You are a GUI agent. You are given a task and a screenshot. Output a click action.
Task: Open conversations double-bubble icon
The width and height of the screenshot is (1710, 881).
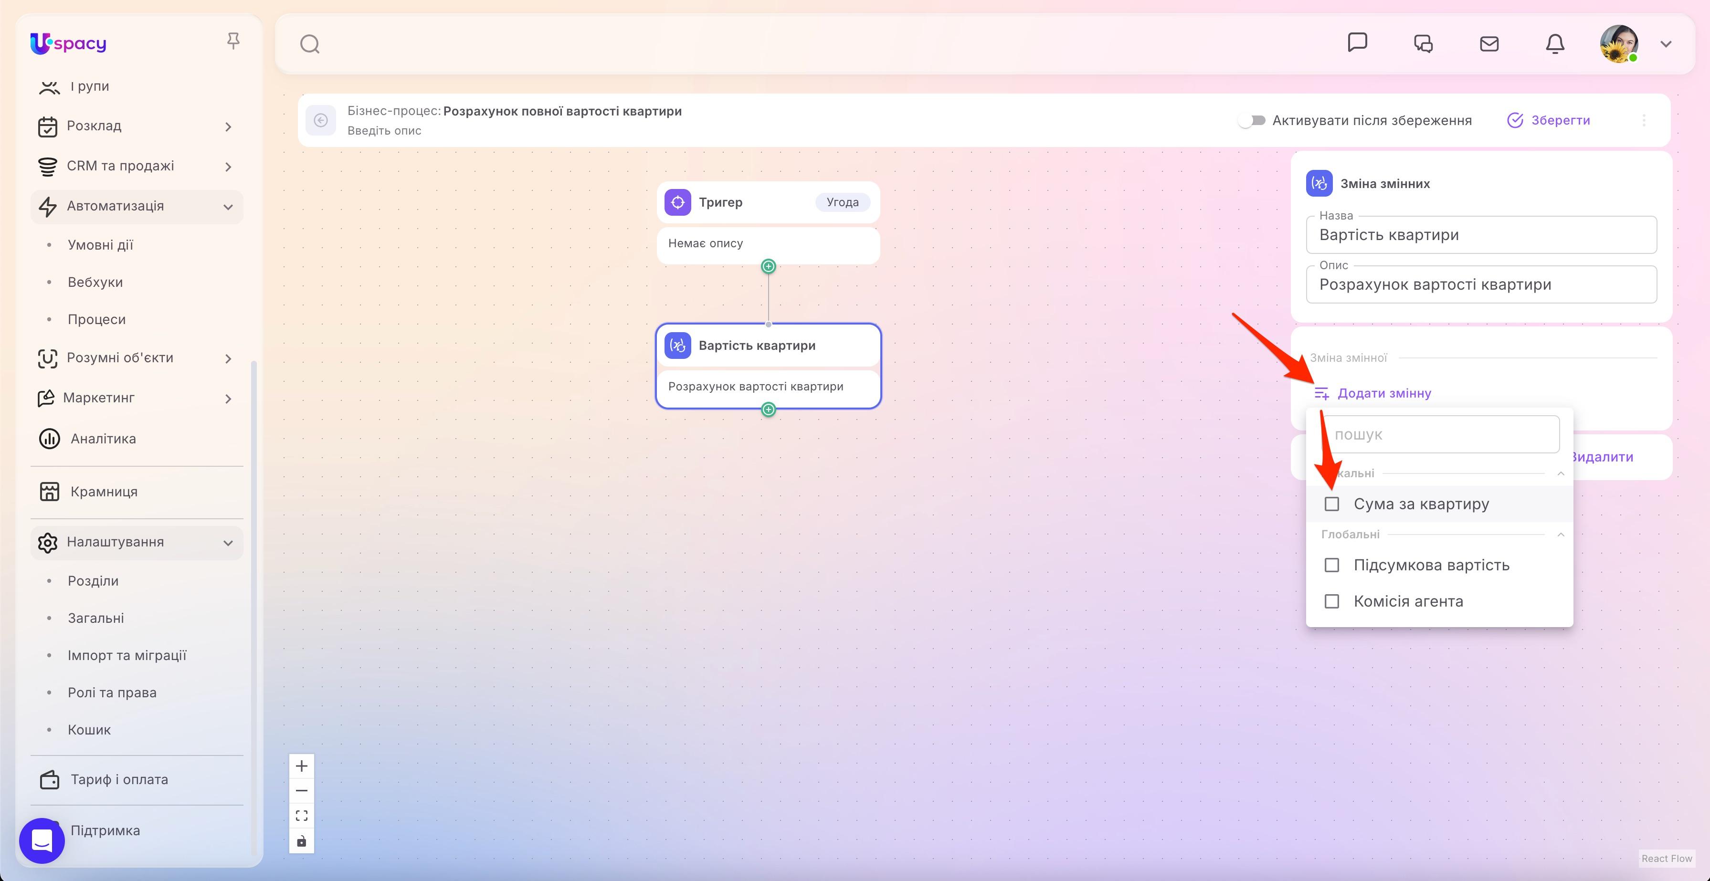(1423, 44)
